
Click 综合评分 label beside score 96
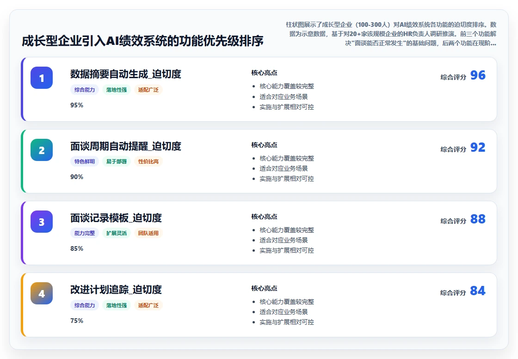pos(453,77)
